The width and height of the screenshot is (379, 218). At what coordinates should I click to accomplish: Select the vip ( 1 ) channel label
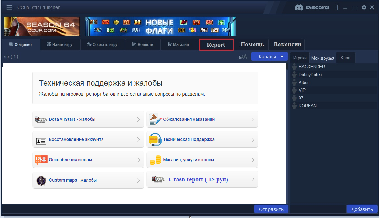(x=11, y=57)
